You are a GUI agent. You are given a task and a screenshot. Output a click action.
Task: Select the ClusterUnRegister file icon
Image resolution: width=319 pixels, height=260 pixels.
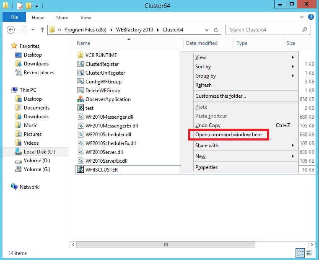point(80,73)
